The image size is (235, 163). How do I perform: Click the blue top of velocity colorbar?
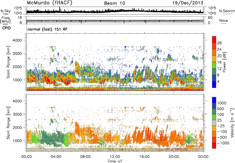[x=214, y=100]
